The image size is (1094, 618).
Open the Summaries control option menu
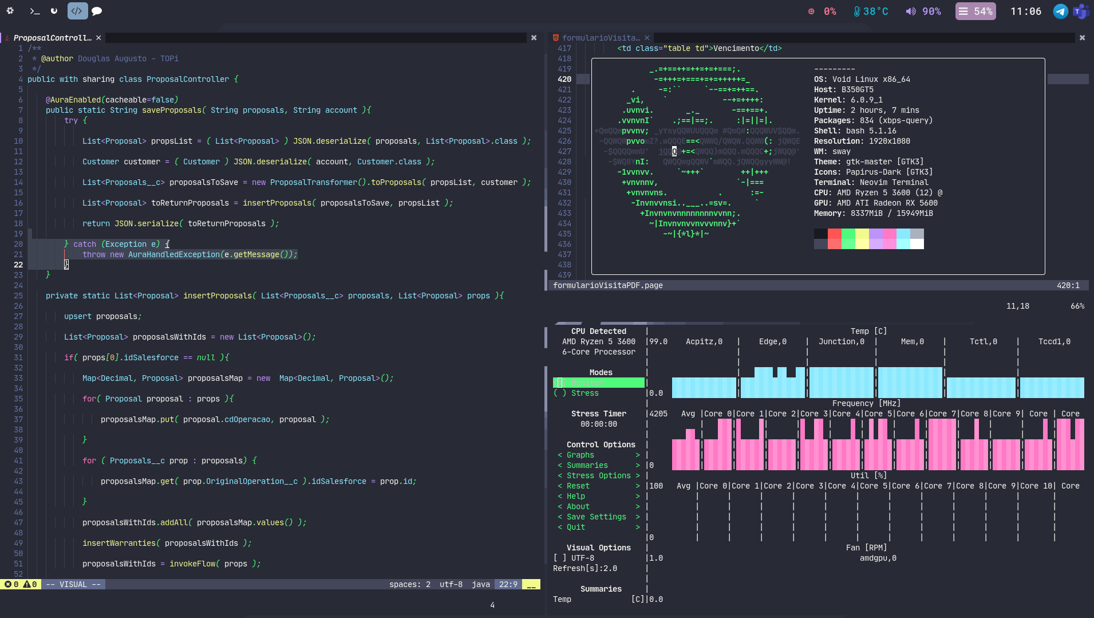(x=599, y=465)
